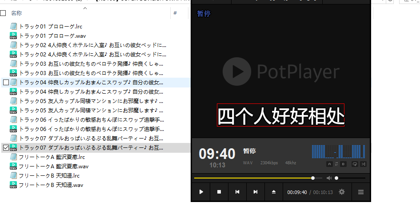Click WAV icon of トラック01 プロローグ.wav
The width and height of the screenshot is (420, 214).
click(x=13, y=36)
